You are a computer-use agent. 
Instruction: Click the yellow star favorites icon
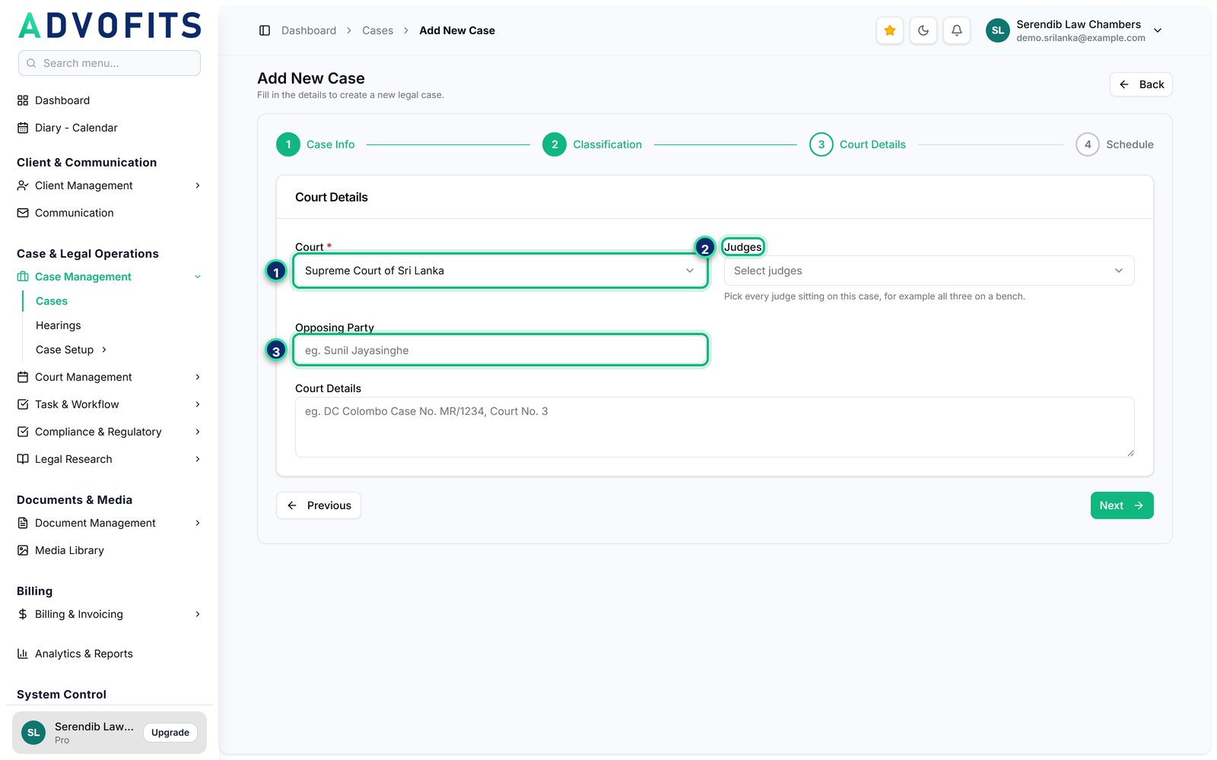click(x=890, y=30)
